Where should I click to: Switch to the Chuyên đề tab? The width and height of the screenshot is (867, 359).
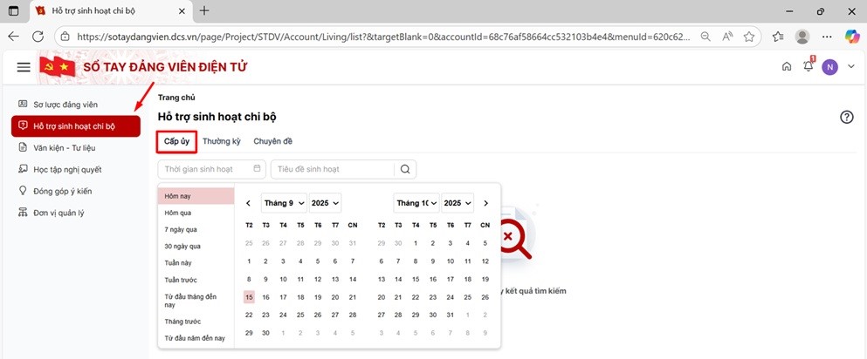coord(272,141)
